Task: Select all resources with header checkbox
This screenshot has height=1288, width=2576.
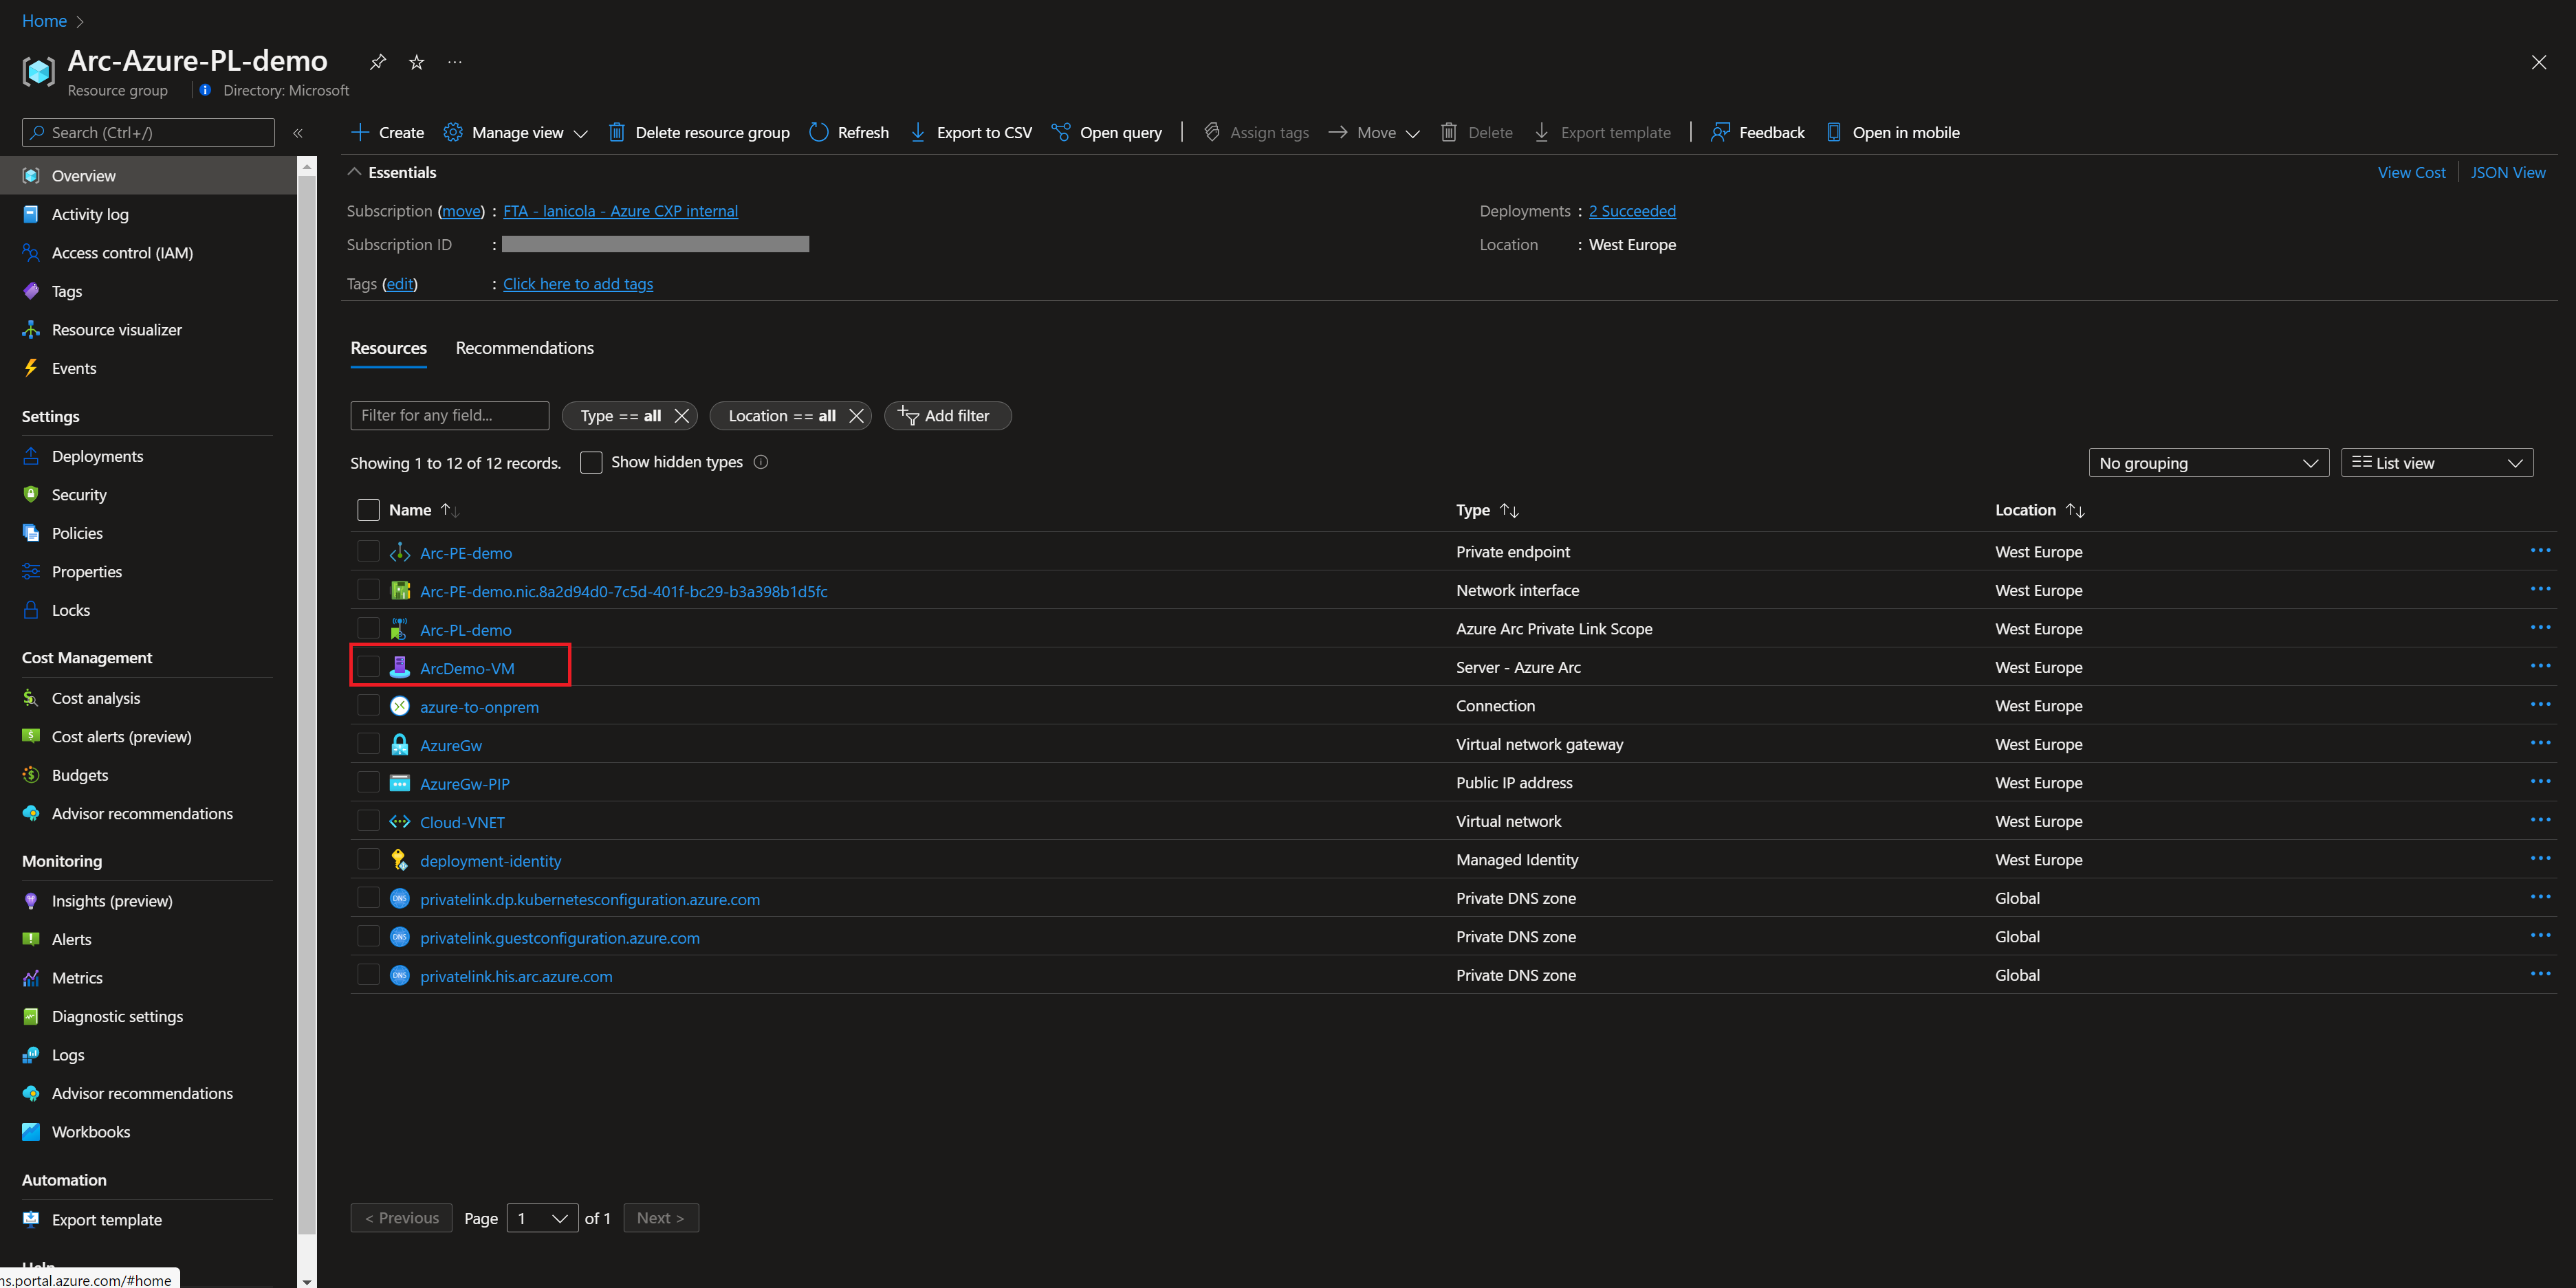Action: point(368,509)
